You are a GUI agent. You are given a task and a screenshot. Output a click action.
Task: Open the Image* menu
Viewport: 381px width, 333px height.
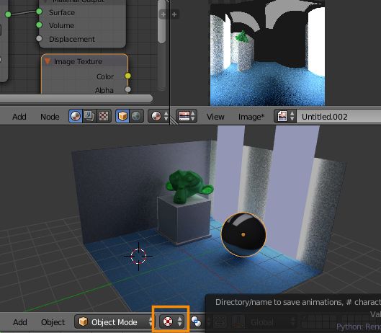251,117
